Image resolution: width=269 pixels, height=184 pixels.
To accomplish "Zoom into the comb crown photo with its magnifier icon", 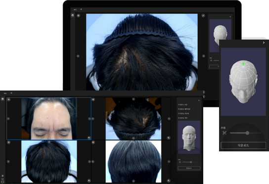I will pyautogui.click(x=169, y=138).
